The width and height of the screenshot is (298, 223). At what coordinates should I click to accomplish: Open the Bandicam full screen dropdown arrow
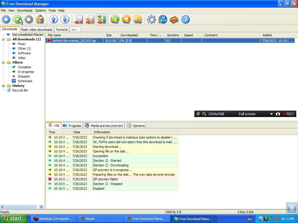(x=272, y=114)
